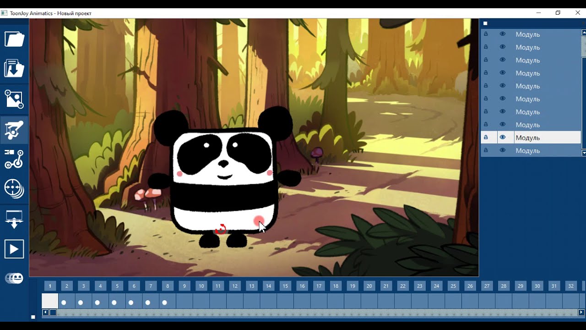Select the bottommost Модуль layer name

pos(528,150)
